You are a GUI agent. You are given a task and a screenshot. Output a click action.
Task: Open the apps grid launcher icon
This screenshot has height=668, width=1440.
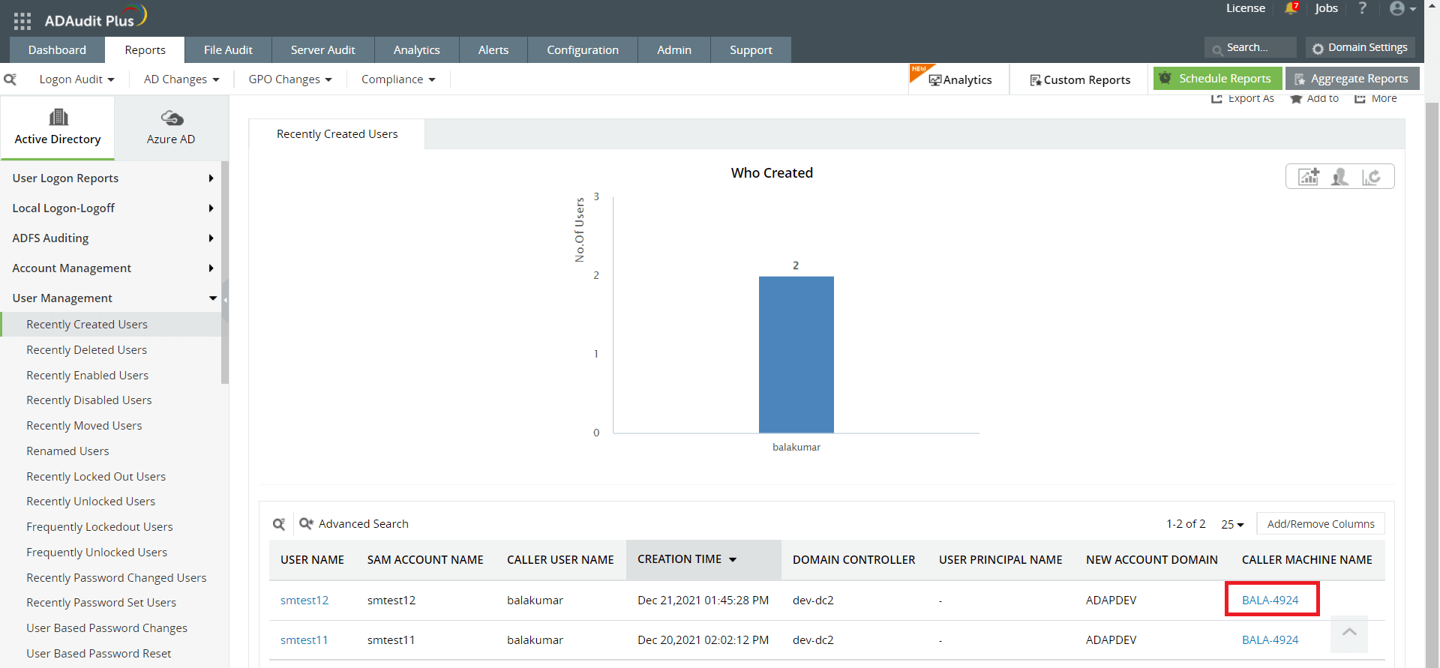pos(22,21)
